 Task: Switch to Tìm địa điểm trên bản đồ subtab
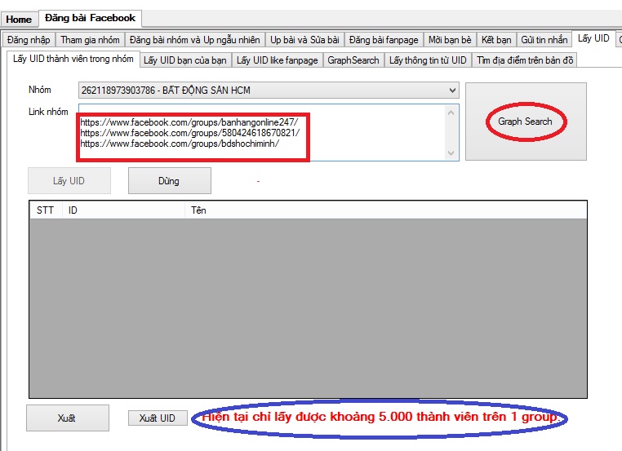(x=525, y=60)
